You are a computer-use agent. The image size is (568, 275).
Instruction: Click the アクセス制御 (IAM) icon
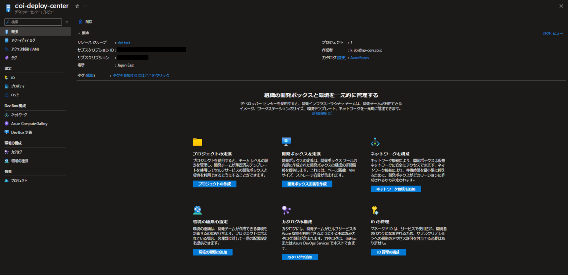(7, 49)
